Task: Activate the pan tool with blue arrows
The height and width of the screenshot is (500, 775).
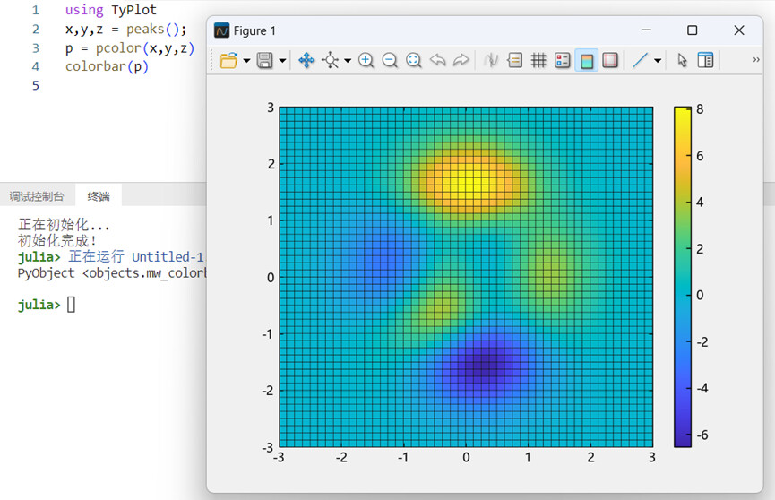Action: click(x=306, y=60)
